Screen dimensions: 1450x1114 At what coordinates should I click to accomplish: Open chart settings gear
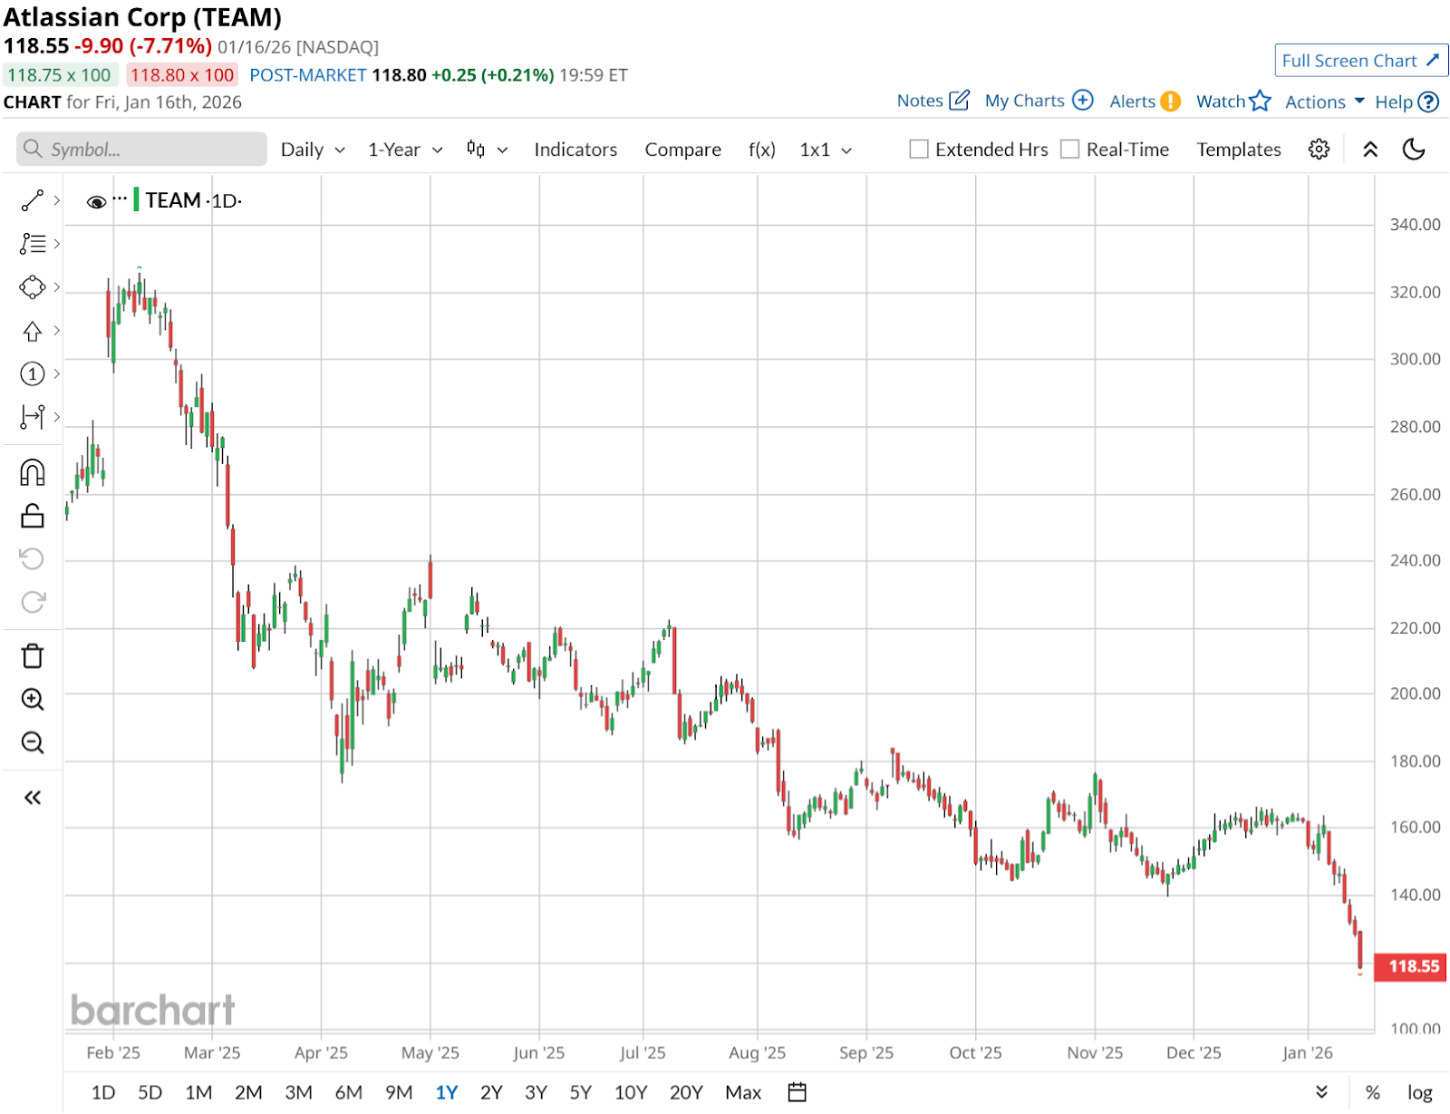point(1319,150)
